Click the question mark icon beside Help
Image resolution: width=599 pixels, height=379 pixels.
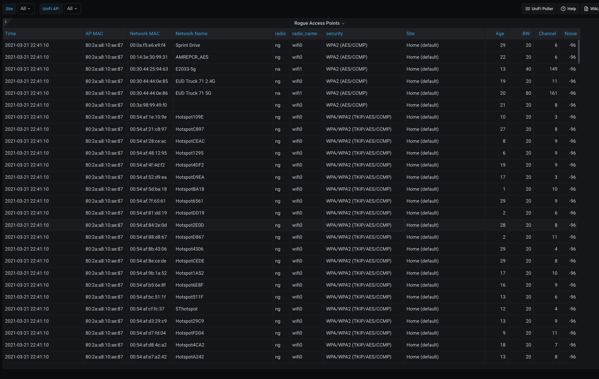pos(563,8)
